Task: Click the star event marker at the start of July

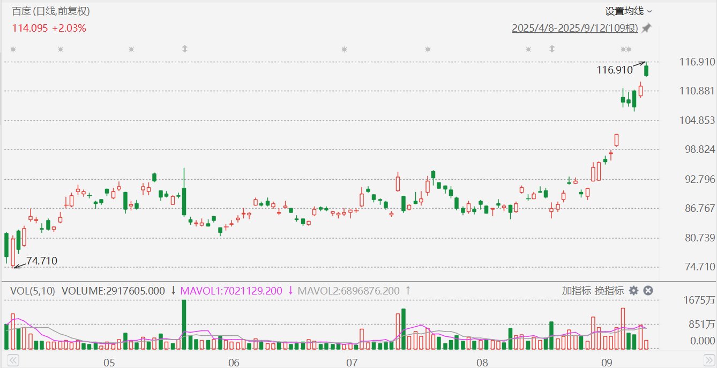Action: [344, 49]
